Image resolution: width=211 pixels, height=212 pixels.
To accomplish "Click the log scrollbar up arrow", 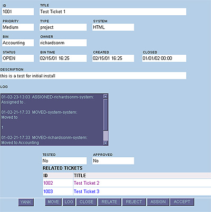I will (x=105, y=96).
